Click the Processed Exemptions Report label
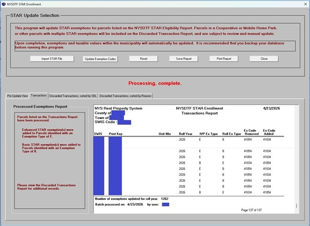This screenshot has height=226, width=310. (x=40, y=106)
